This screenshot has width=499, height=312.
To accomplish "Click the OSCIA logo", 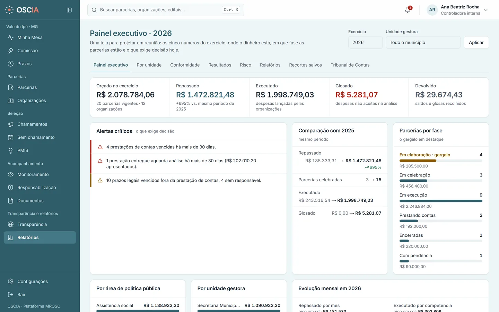I will pos(22,10).
